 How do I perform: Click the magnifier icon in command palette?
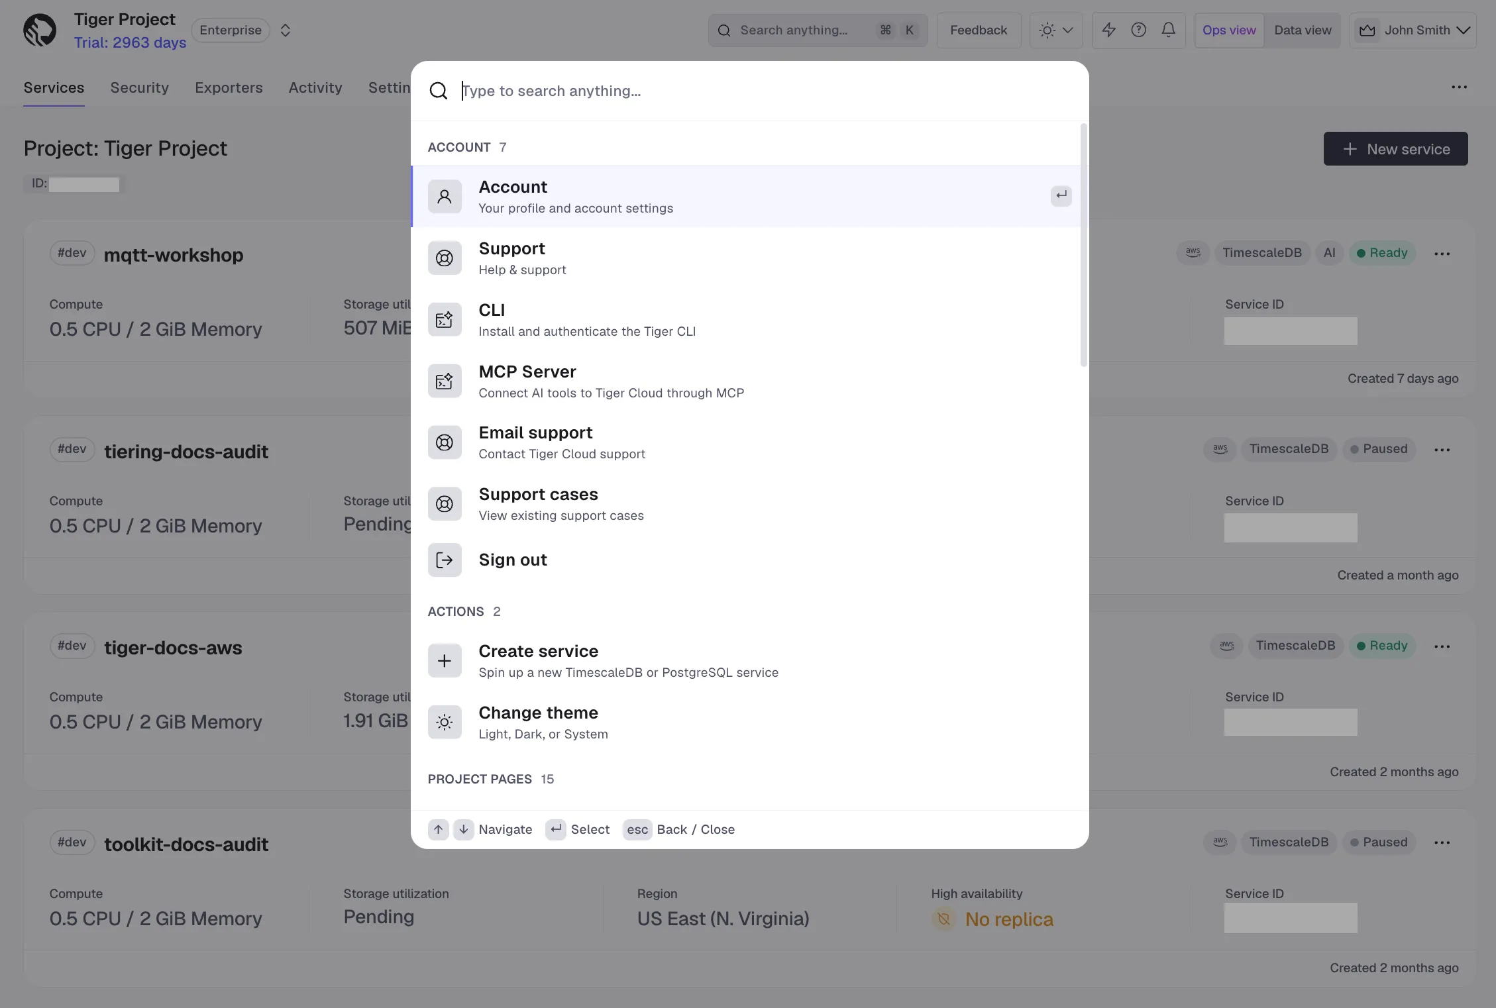[x=439, y=91]
